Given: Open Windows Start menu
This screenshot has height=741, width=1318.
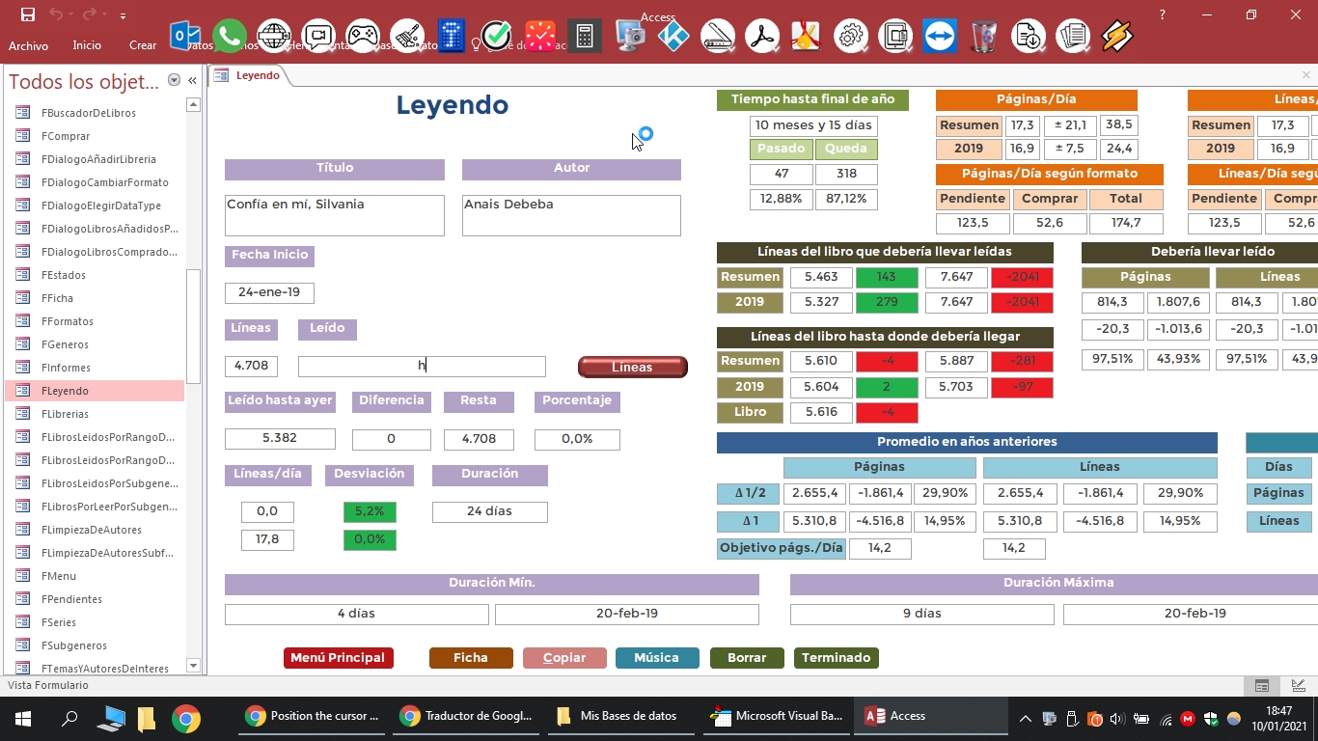Looking at the screenshot, I should click(x=23, y=719).
